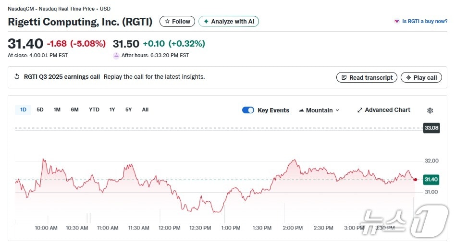
Task: Click the after hours moon icon
Action: 116,56
